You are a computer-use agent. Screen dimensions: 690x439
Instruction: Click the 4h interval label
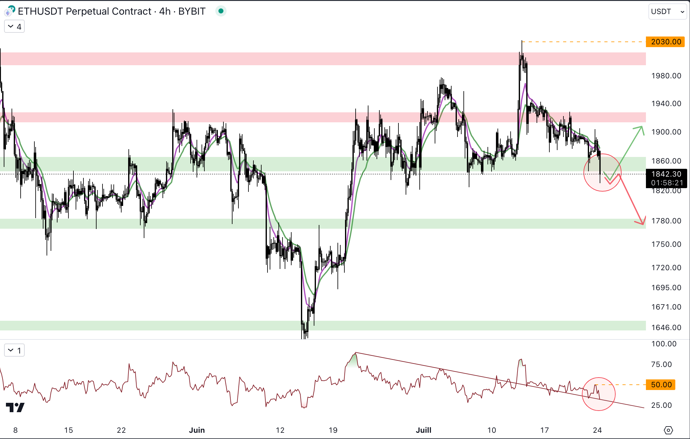(165, 11)
